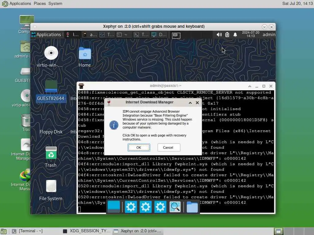
Task: Click the terminal text cursor prompt line
Action: click(x=79, y=209)
